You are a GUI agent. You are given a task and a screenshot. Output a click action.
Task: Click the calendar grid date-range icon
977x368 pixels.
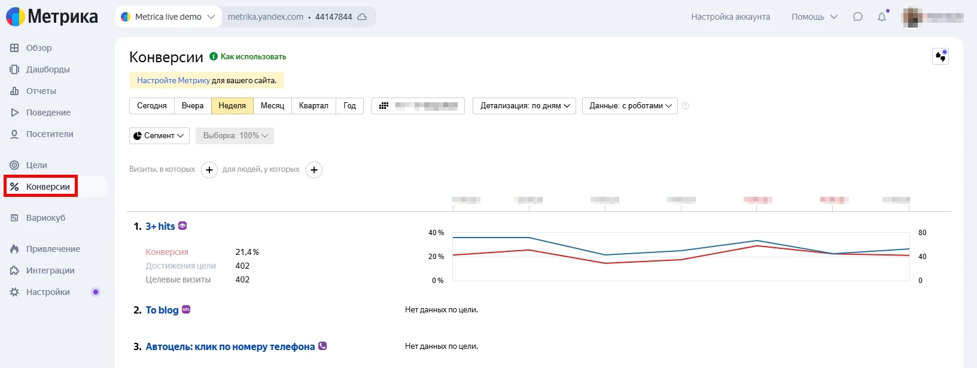[x=384, y=106]
